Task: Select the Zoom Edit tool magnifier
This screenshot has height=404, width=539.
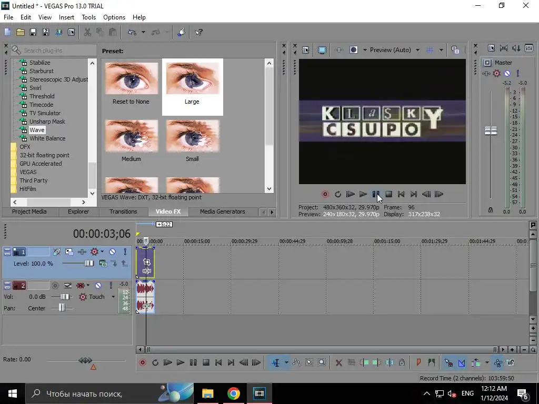Action: click(x=322, y=363)
